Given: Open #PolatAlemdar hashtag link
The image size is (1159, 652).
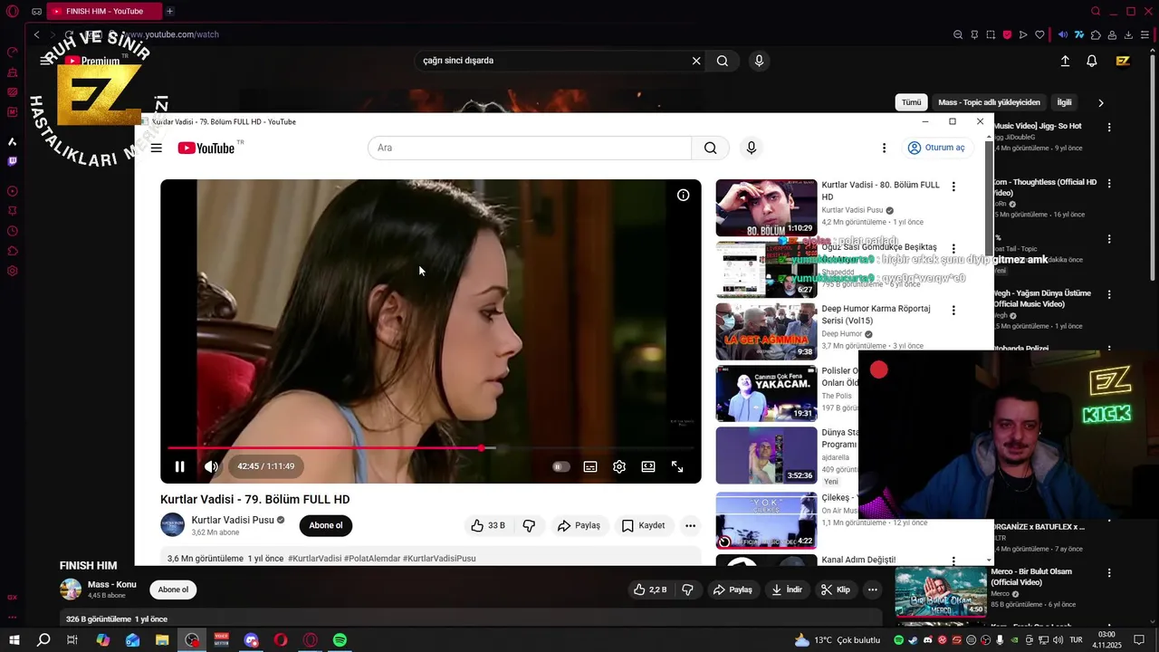Looking at the screenshot, I should pos(371,559).
